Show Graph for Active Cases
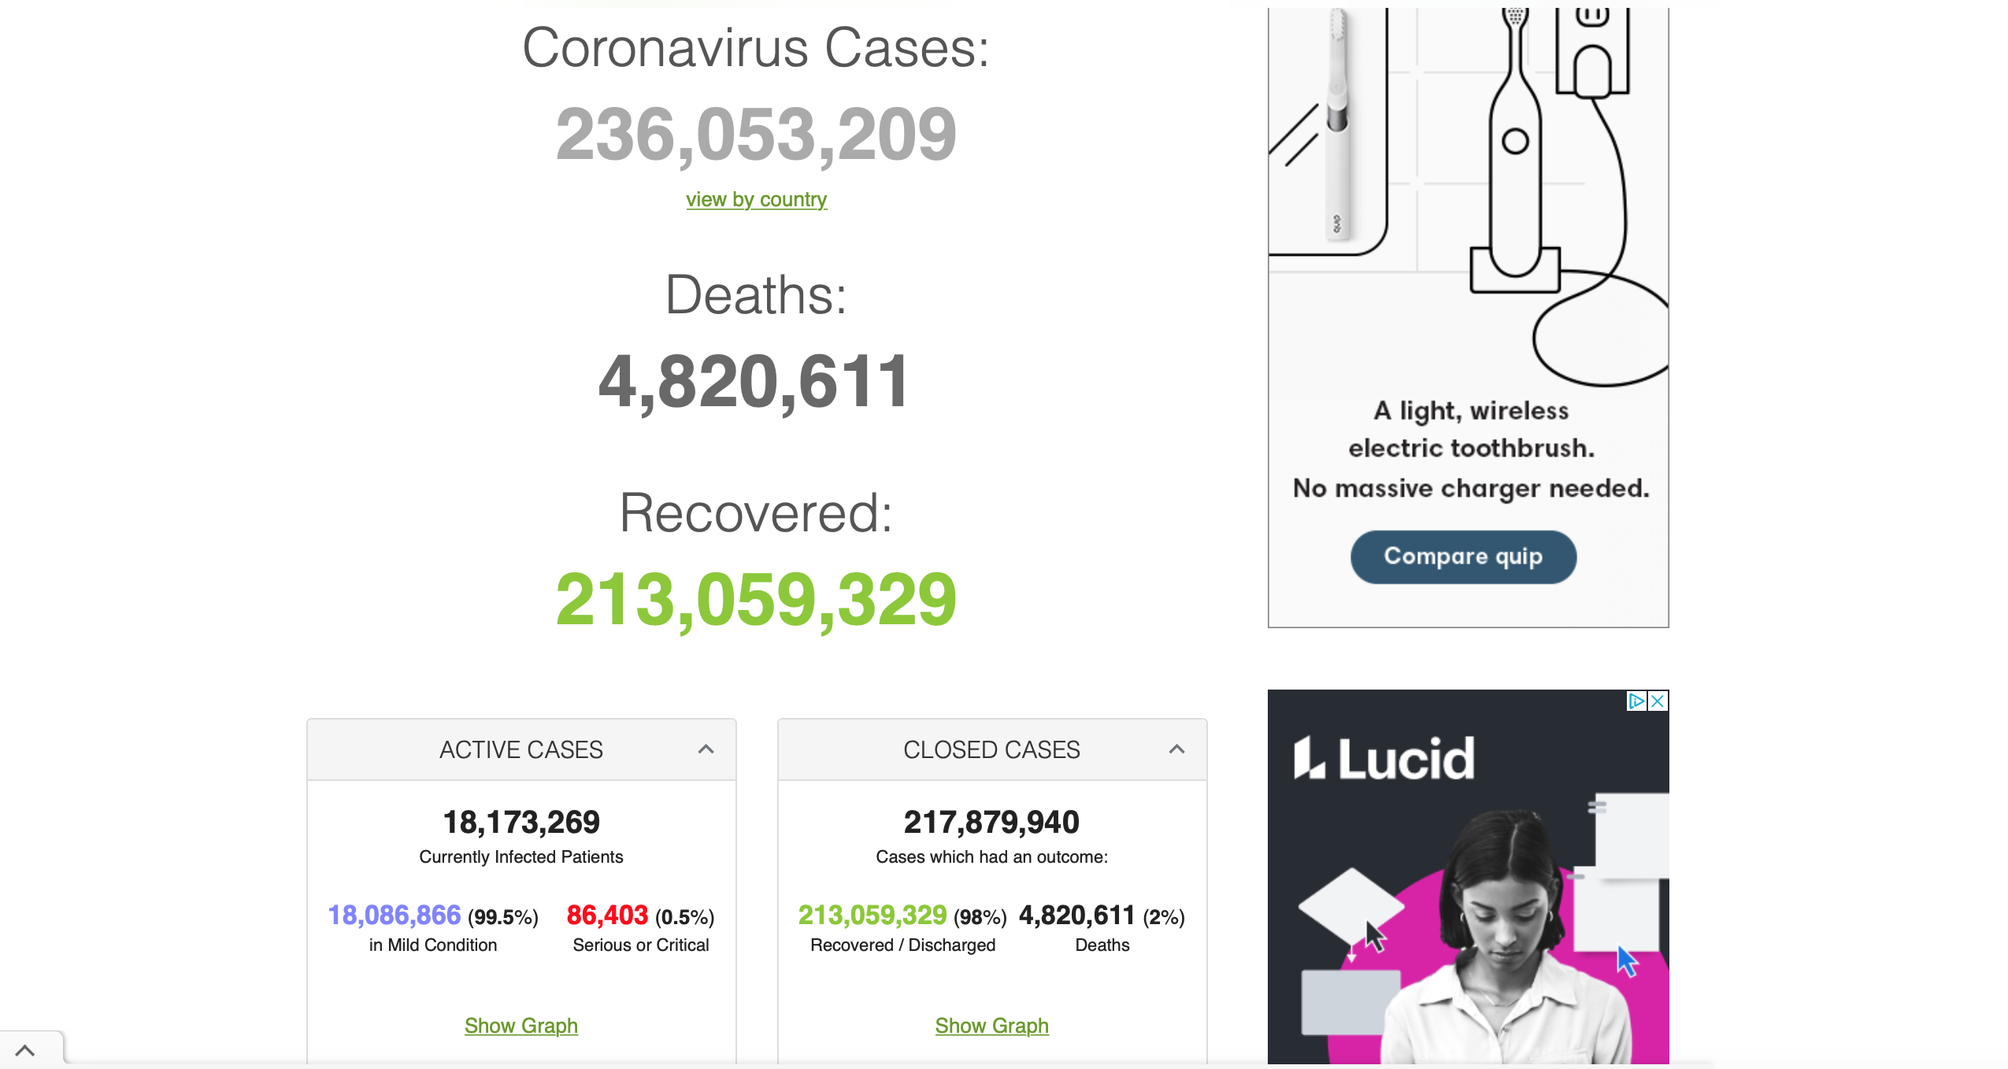Viewport: 2008px width, 1069px height. click(x=521, y=1025)
